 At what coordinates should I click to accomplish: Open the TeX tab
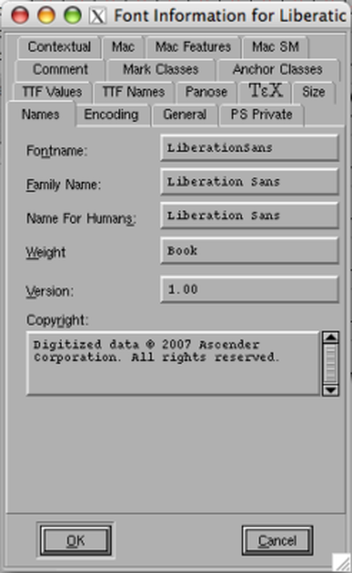[265, 91]
